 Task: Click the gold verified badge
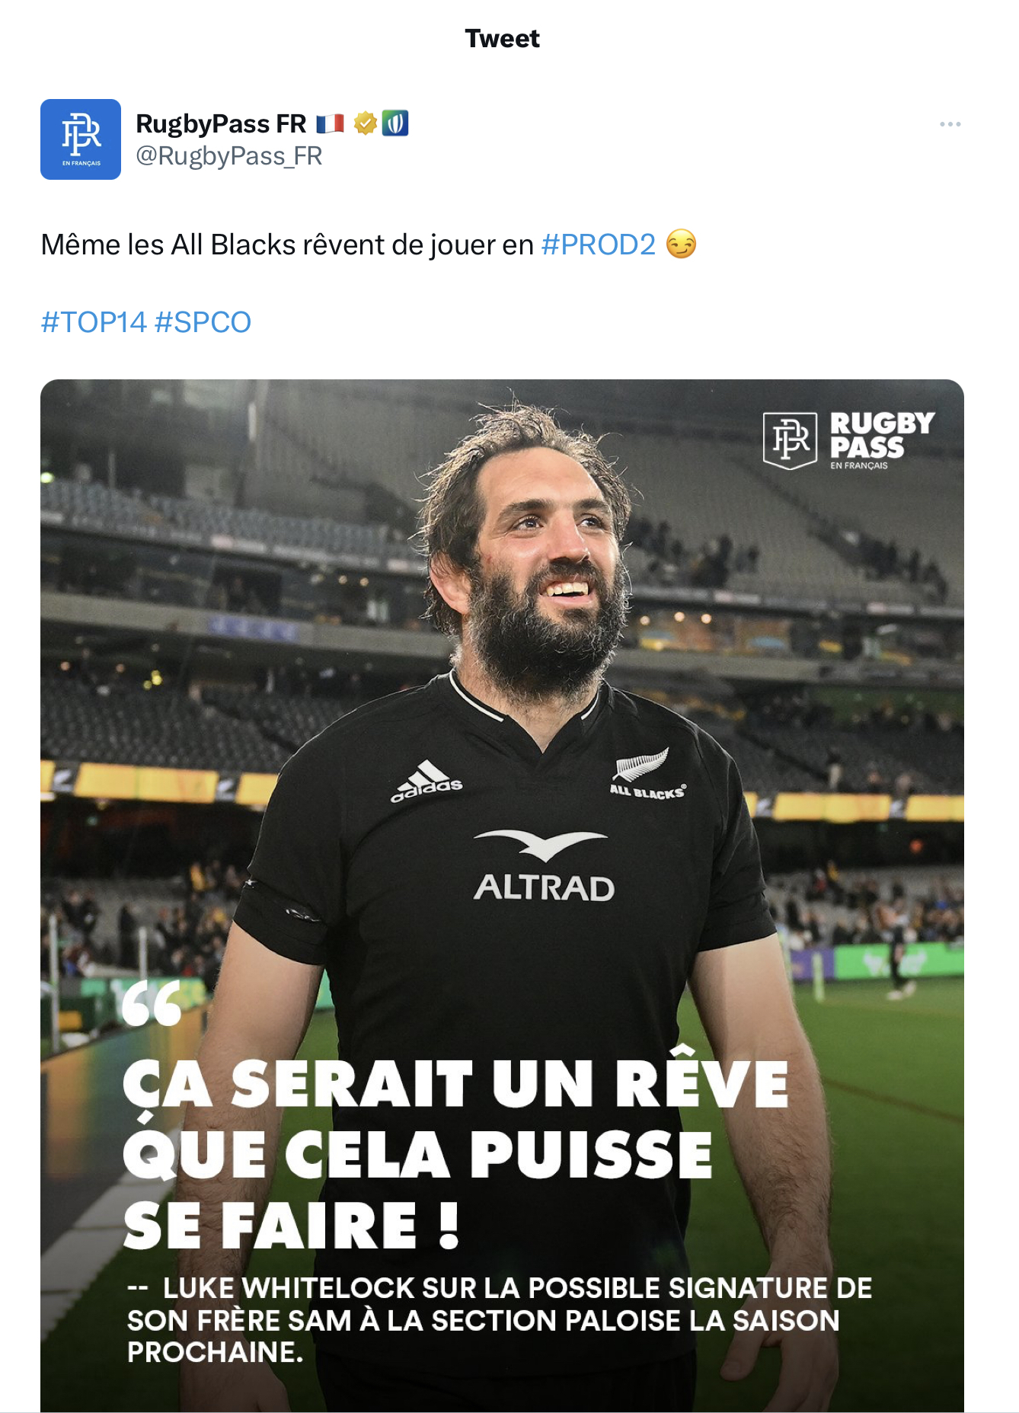[x=366, y=123]
